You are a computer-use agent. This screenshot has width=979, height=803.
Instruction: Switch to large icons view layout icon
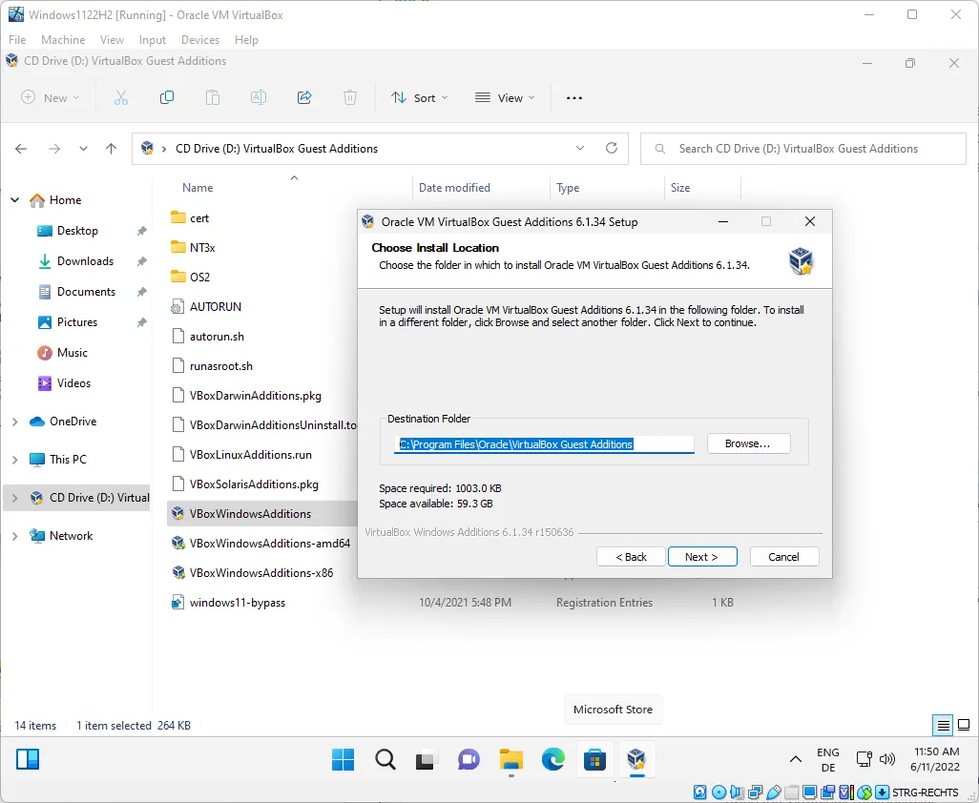tap(964, 725)
